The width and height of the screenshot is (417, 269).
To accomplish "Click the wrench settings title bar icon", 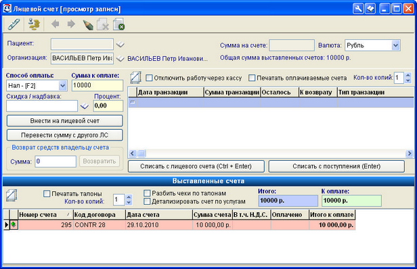I will [358, 9].
